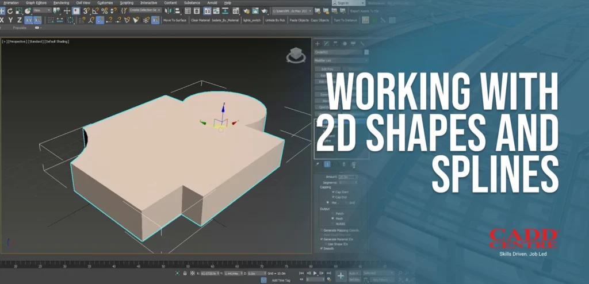The height and width of the screenshot is (284, 589).
Task: Activate the XY axis constraint button
Action: pos(28,20)
